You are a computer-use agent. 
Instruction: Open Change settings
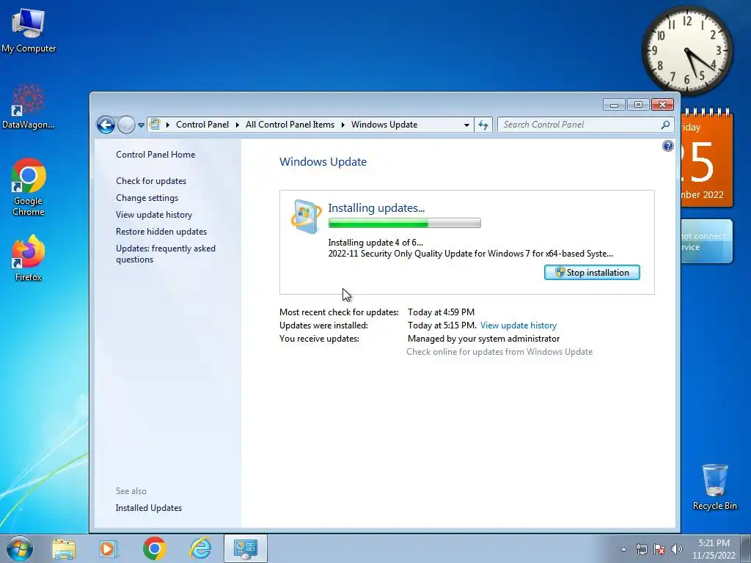tap(147, 198)
